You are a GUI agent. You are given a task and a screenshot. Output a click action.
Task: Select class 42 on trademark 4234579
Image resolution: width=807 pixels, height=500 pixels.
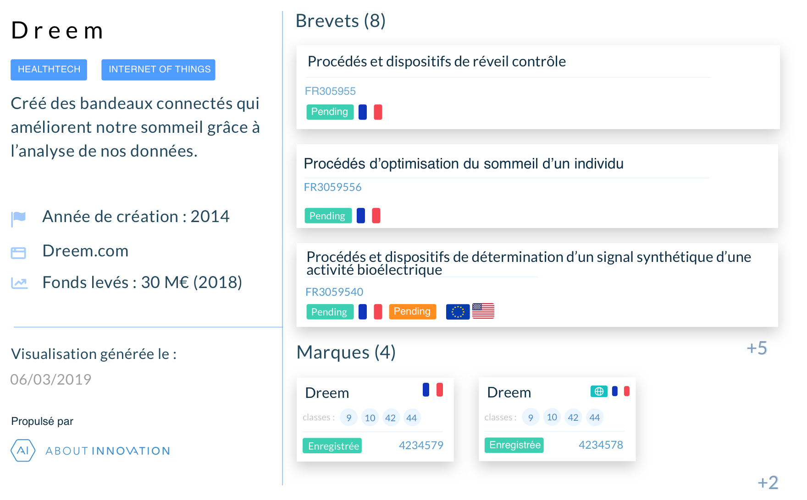tap(391, 418)
